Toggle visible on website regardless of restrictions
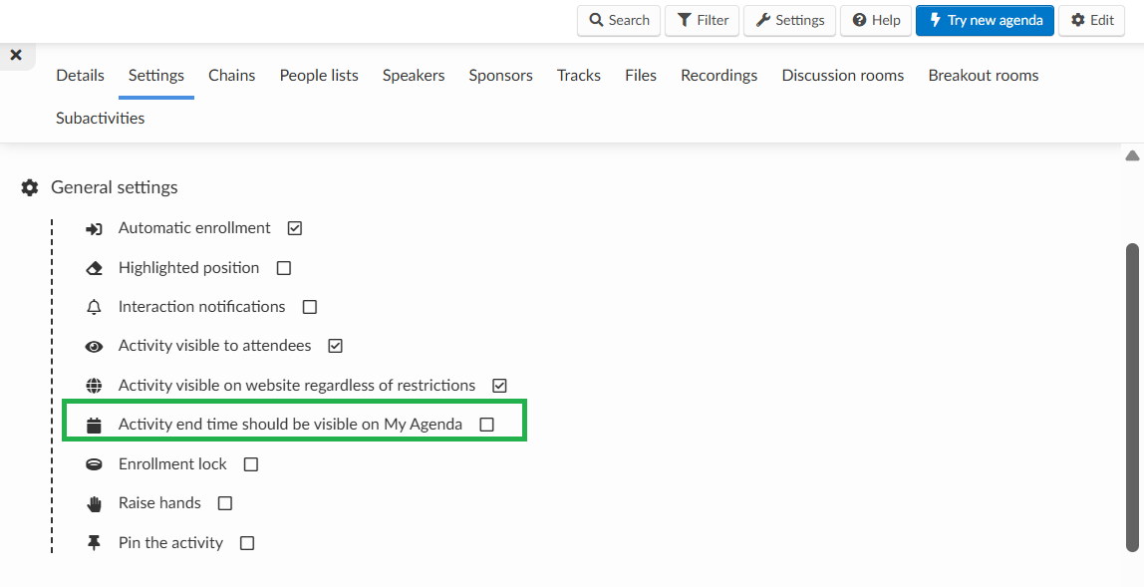1144x587 pixels. point(499,386)
